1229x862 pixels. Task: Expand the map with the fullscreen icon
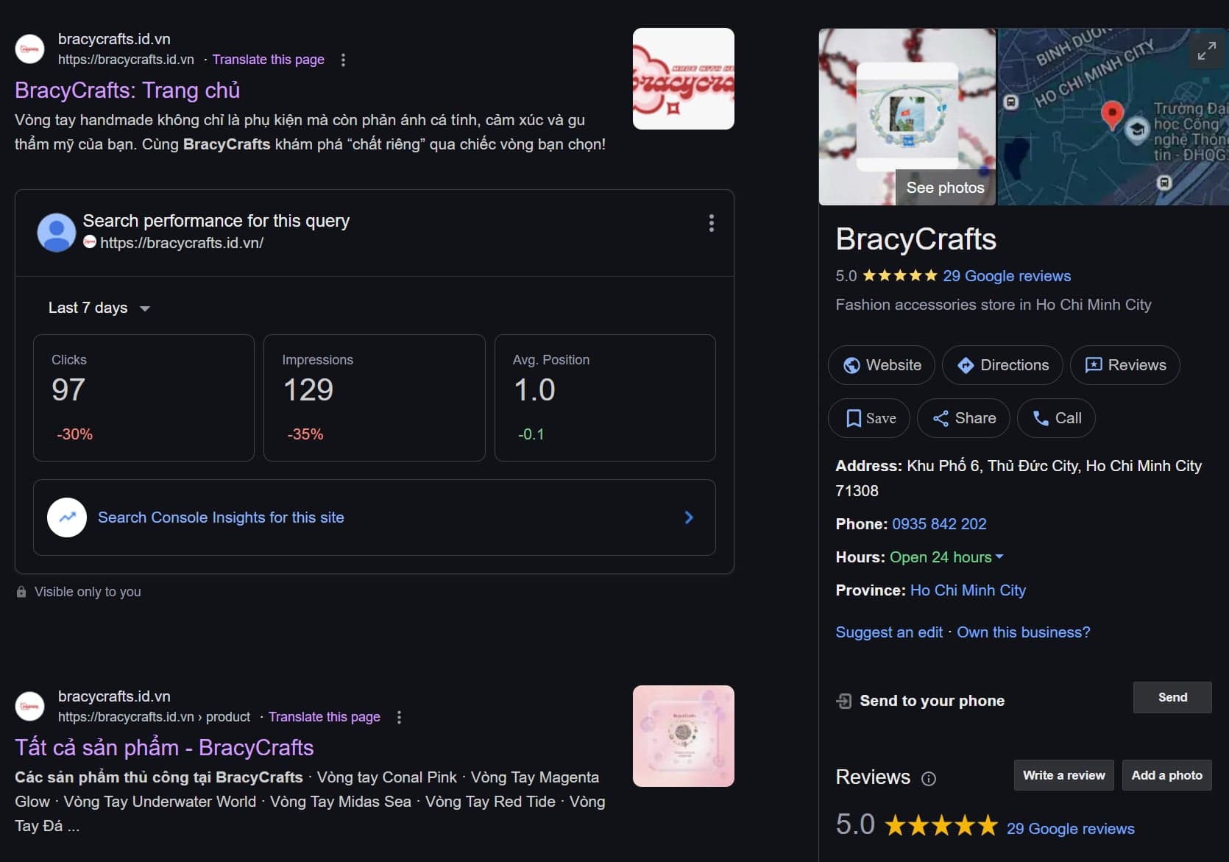tap(1206, 51)
